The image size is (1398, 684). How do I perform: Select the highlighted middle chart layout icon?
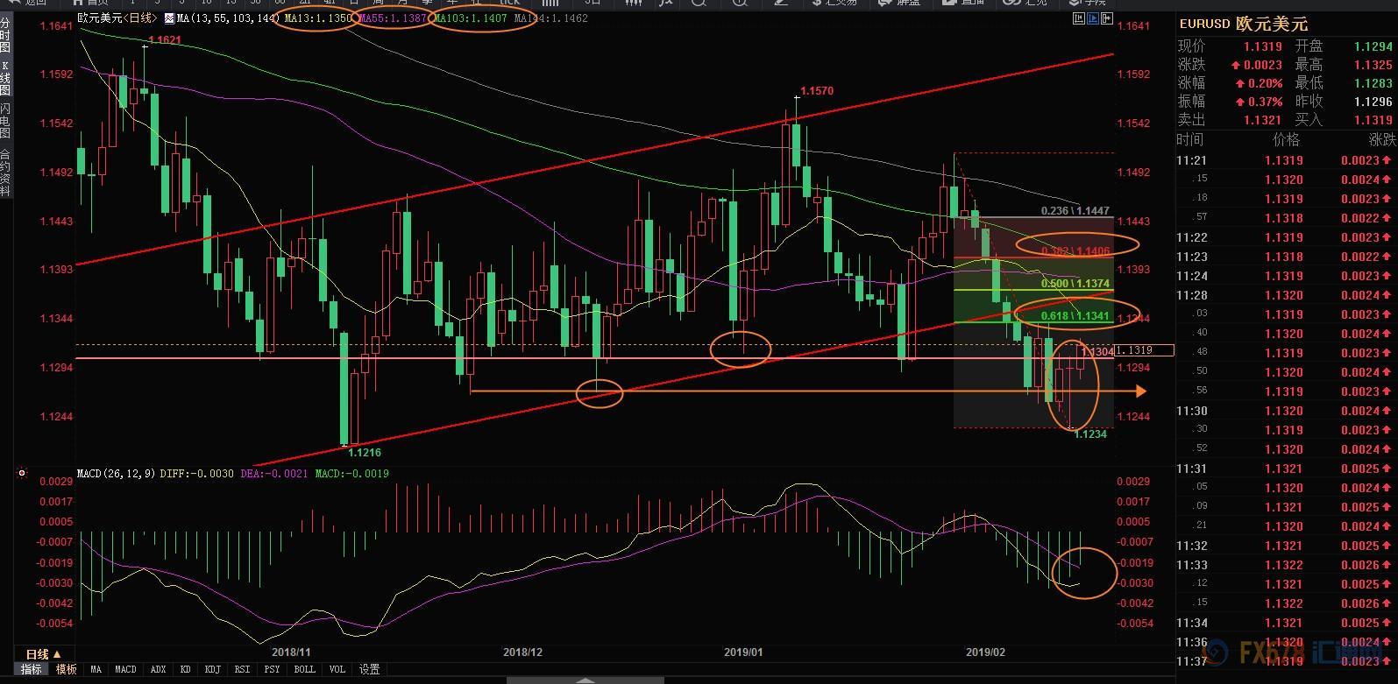tap(1093, 18)
